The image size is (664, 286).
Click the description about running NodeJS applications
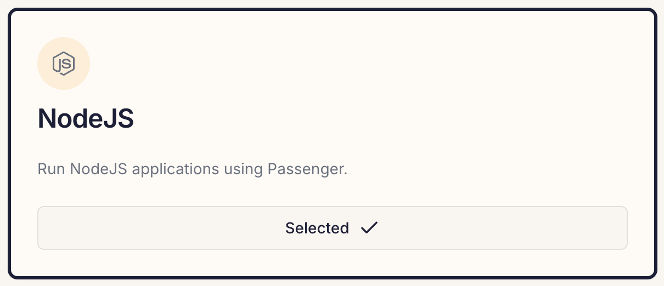click(x=193, y=169)
